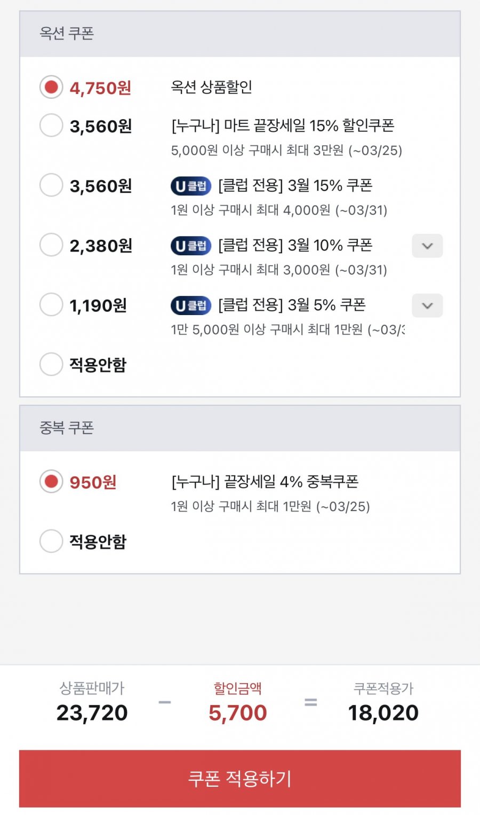Click the 쿠폰적용가 18,020 total
Screen dimensions: 480x815
point(383,712)
